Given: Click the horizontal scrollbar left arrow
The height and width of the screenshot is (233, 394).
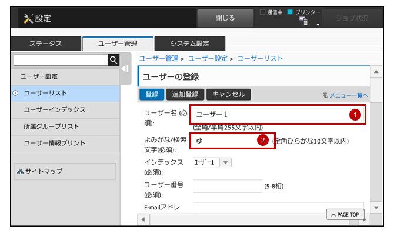Looking at the screenshot, I should pos(143,219).
